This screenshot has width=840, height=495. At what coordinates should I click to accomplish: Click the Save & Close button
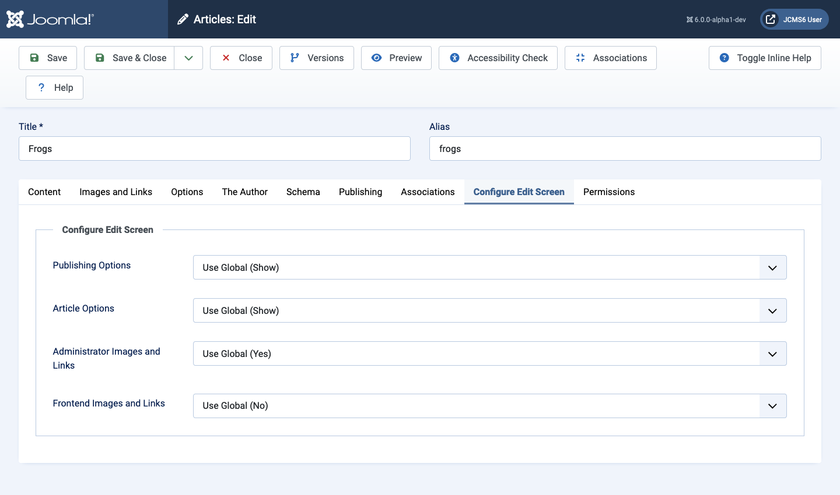tap(139, 58)
